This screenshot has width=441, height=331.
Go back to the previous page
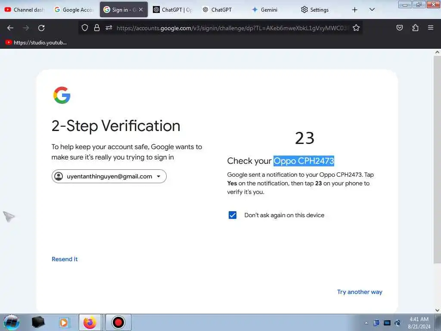10,28
